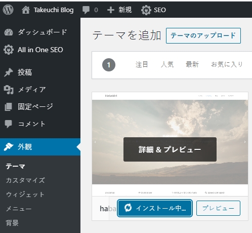Click the dashboard gauge icon
This screenshot has height=233, width=252.
point(9,32)
